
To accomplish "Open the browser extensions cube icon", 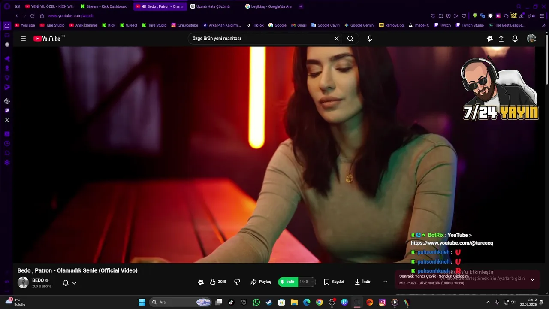I will (x=506, y=16).
